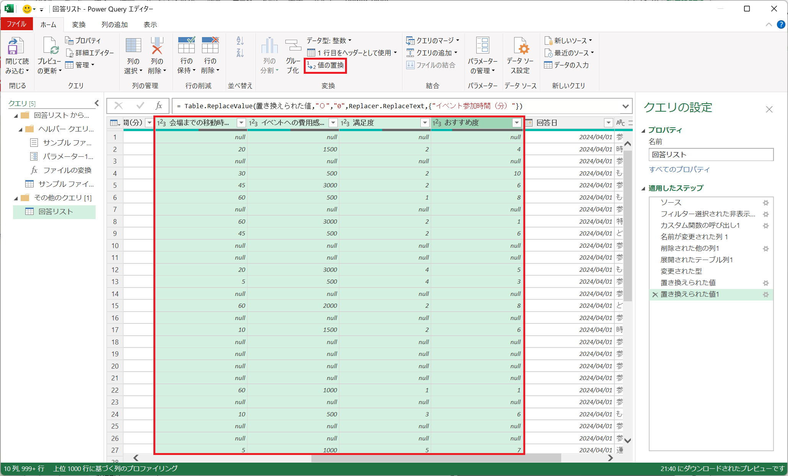Open 管理 menu in Query group
This screenshot has height=476, width=788.
tap(80, 65)
